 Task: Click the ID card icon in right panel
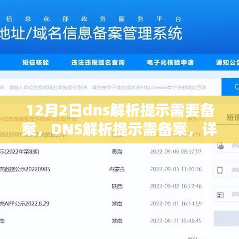pyautogui.click(x=220, y=195)
